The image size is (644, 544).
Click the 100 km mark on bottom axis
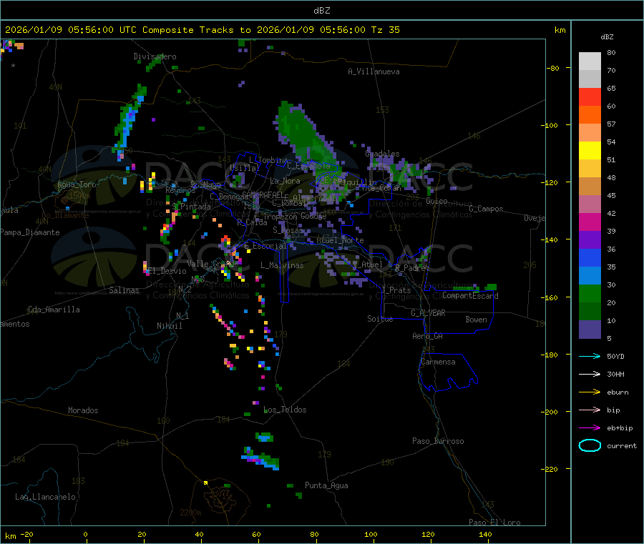pos(371,534)
